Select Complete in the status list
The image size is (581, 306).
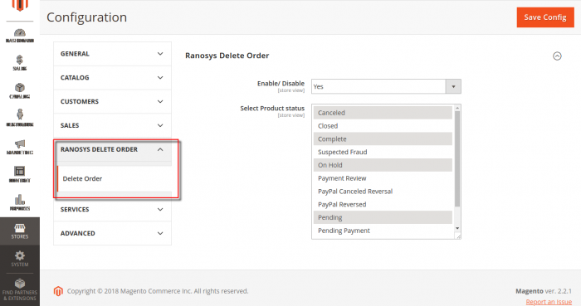(383, 139)
